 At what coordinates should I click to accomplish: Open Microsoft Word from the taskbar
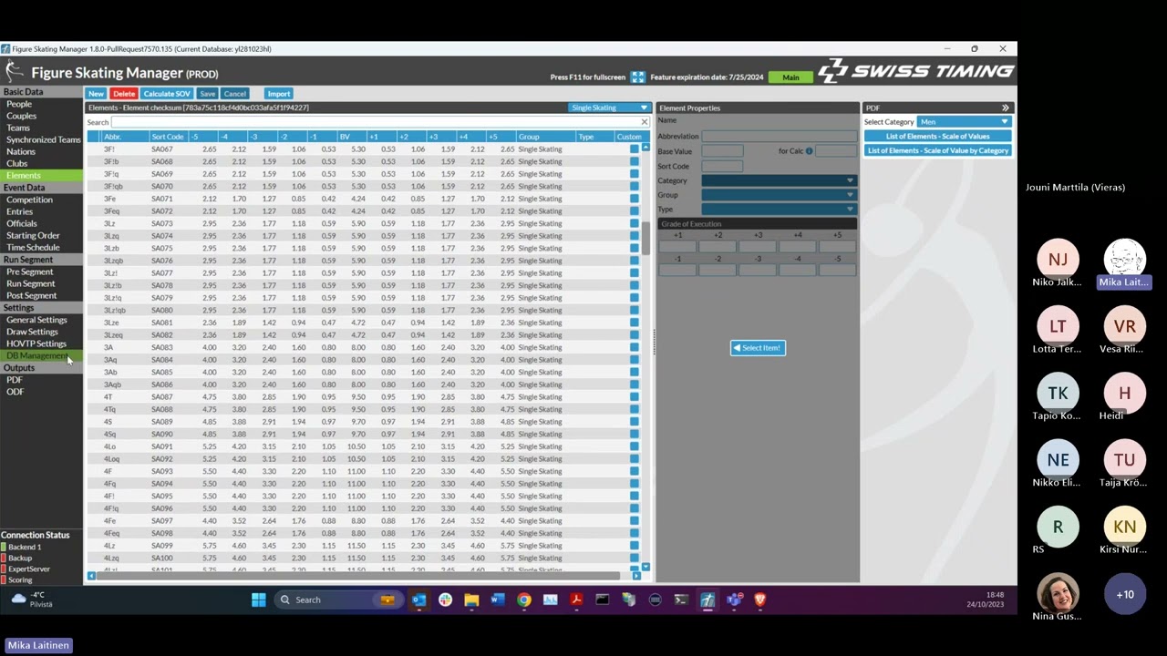[498, 600]
